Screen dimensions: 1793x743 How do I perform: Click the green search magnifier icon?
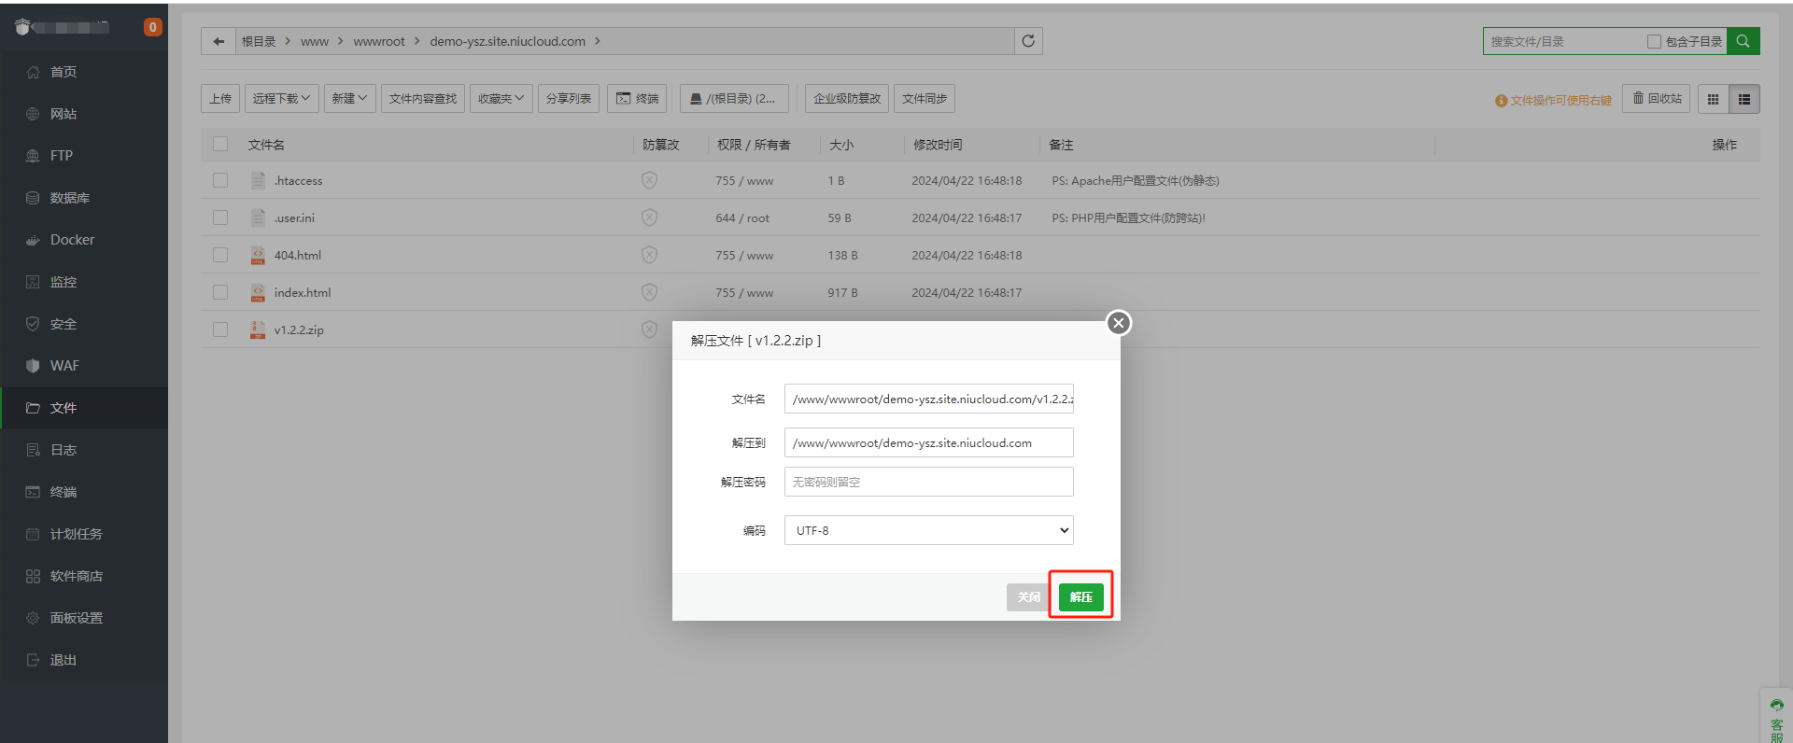pos(1743,41)
